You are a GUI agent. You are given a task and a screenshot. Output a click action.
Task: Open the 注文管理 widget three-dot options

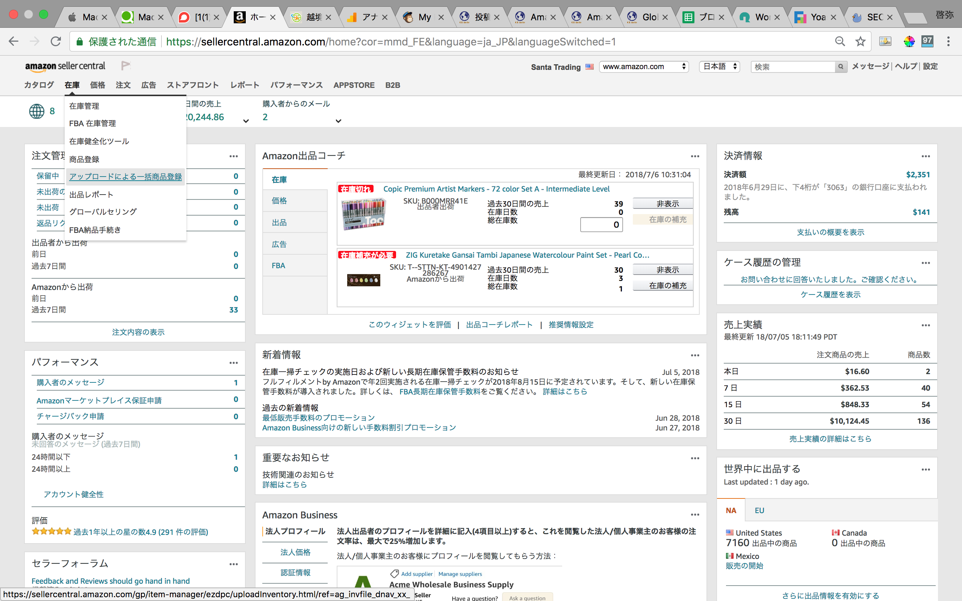click(x=234, y=156)
